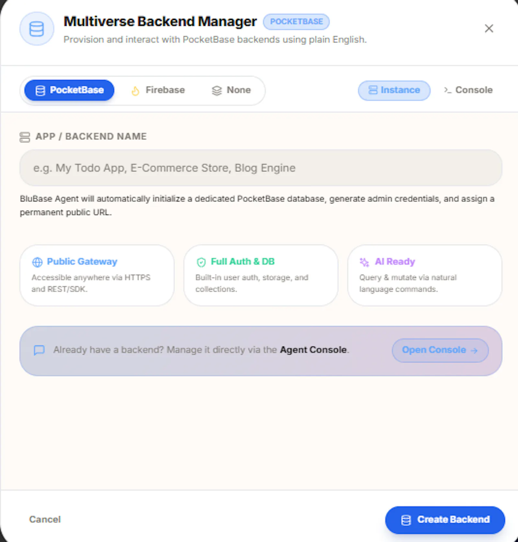Cancel the backend creation
The width and height of the screenshot is (518, 542).
point(45,519)
